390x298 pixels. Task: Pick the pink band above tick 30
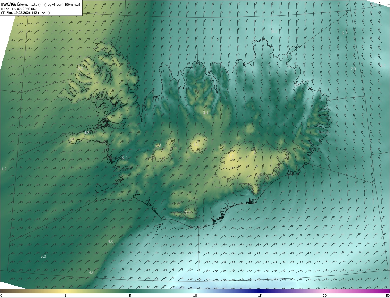(325, 291)
